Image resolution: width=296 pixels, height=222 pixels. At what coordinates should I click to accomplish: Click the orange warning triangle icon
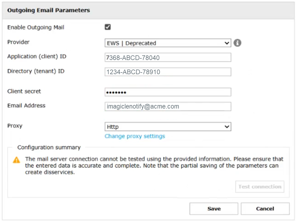(16, 160)
